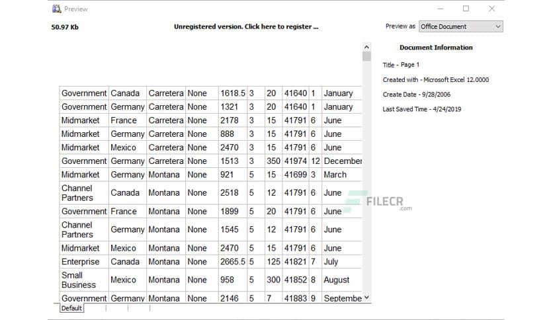The image size is (553, 320).
Task: Click 'Title - Page 1' info line
Action: [x=401, y=65]
